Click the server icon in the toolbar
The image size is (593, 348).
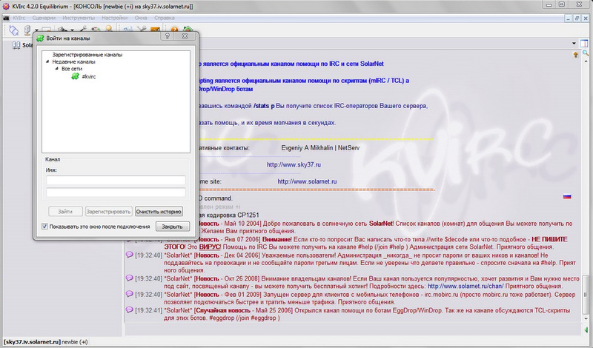click(27, 30)
